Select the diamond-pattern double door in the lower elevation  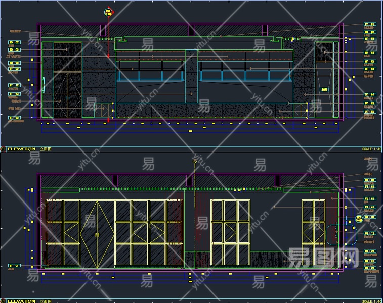tap(97, 234)
